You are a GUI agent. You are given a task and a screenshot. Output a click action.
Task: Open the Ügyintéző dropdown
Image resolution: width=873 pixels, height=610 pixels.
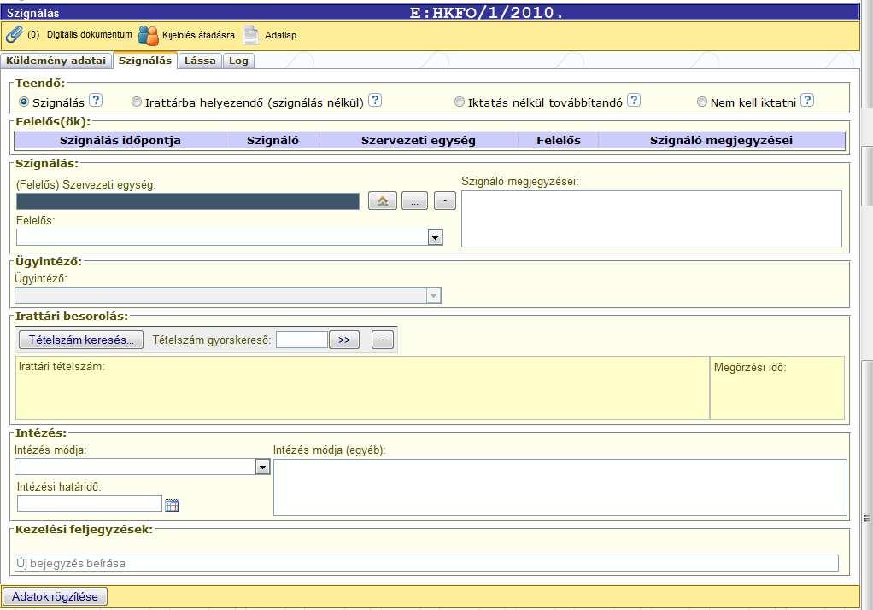[434, 295]
